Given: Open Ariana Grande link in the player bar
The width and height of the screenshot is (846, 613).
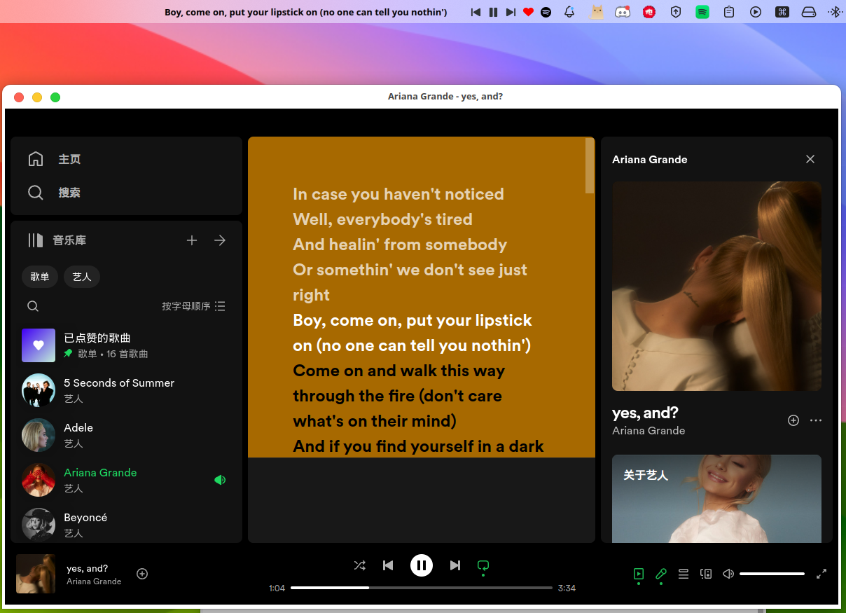Looking at the screenshot, I should coord(94,581).
